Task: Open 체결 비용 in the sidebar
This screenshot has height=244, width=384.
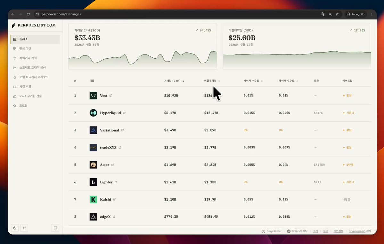Action: tap(35, 87)
